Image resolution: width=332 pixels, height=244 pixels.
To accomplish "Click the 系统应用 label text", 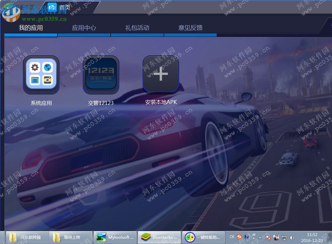I will point(41,103).
